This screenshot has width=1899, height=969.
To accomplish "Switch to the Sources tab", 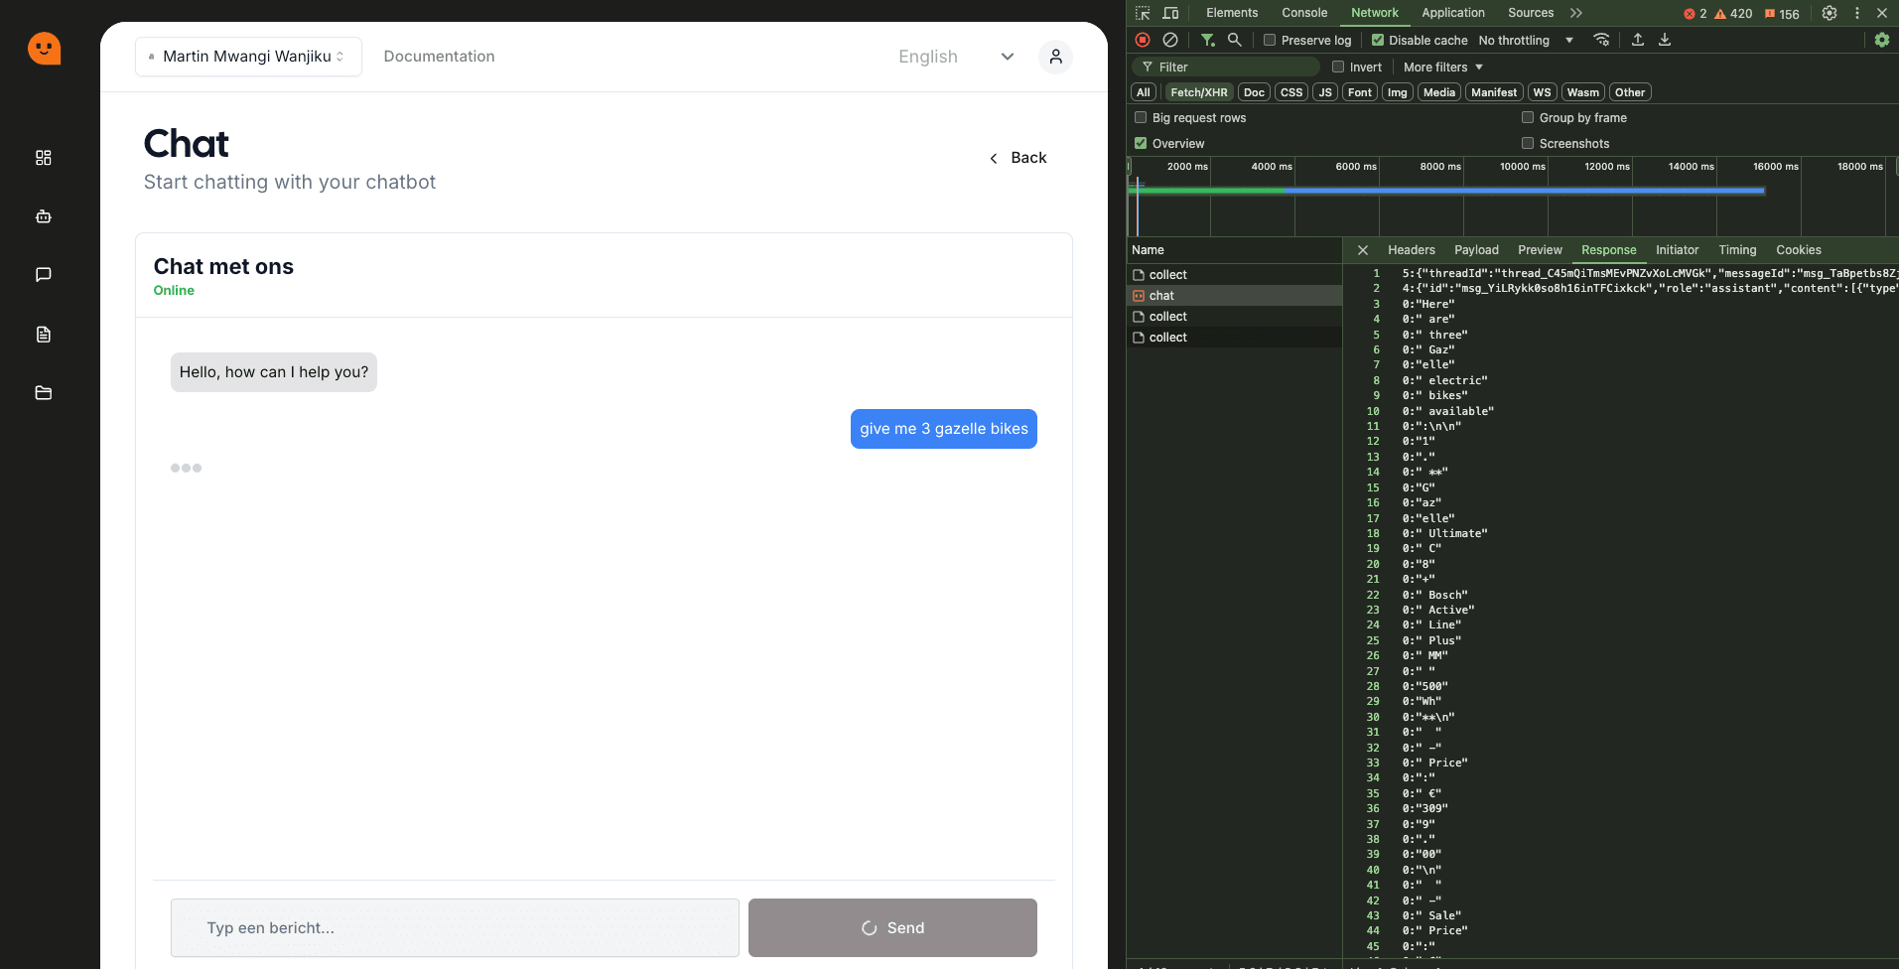I will click(1531, 13).
